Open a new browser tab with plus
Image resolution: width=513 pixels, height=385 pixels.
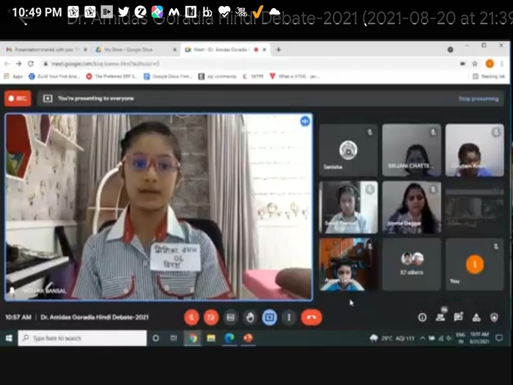point(278,50)
